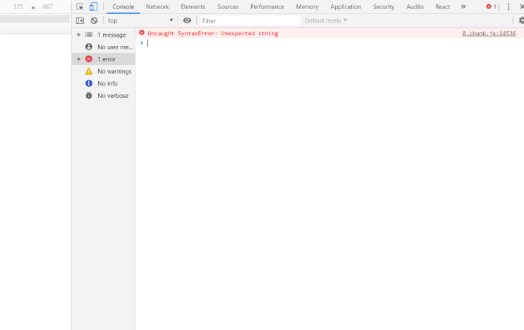The image size is (524, 330).
Task: Click the red error icon beside SyntaxError
Action: point(142,32)
